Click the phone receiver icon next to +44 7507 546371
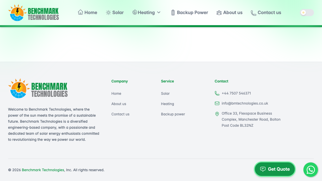 [x=217, y=93]
